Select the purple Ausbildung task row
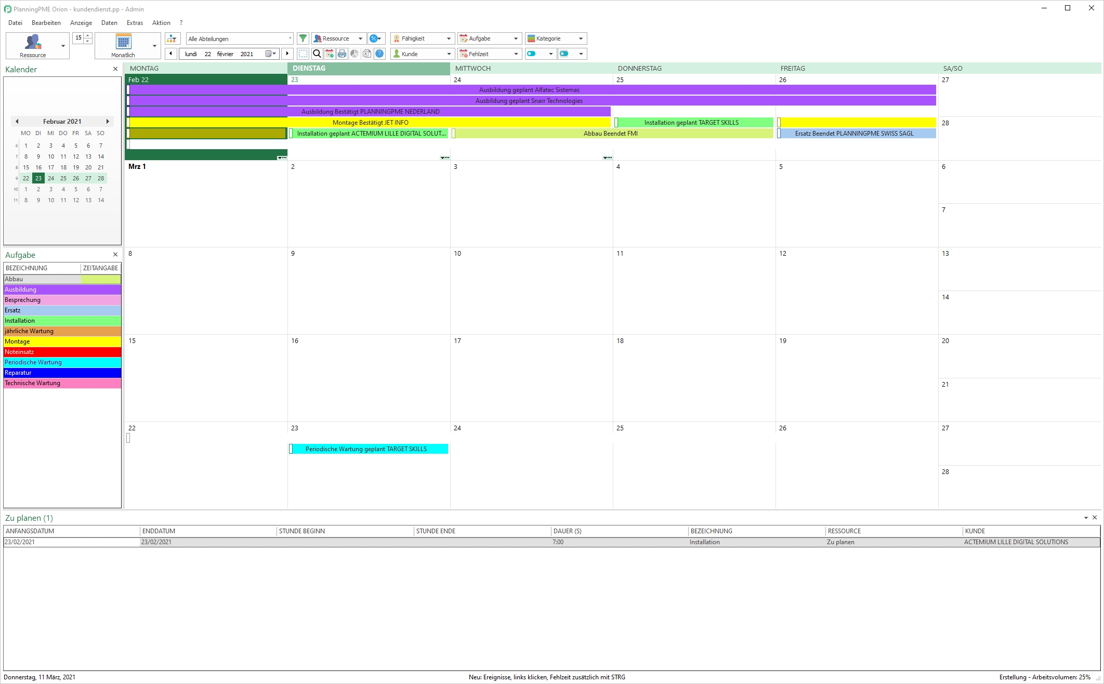Viewport: 1104px width, 684px height. (62, 290)
